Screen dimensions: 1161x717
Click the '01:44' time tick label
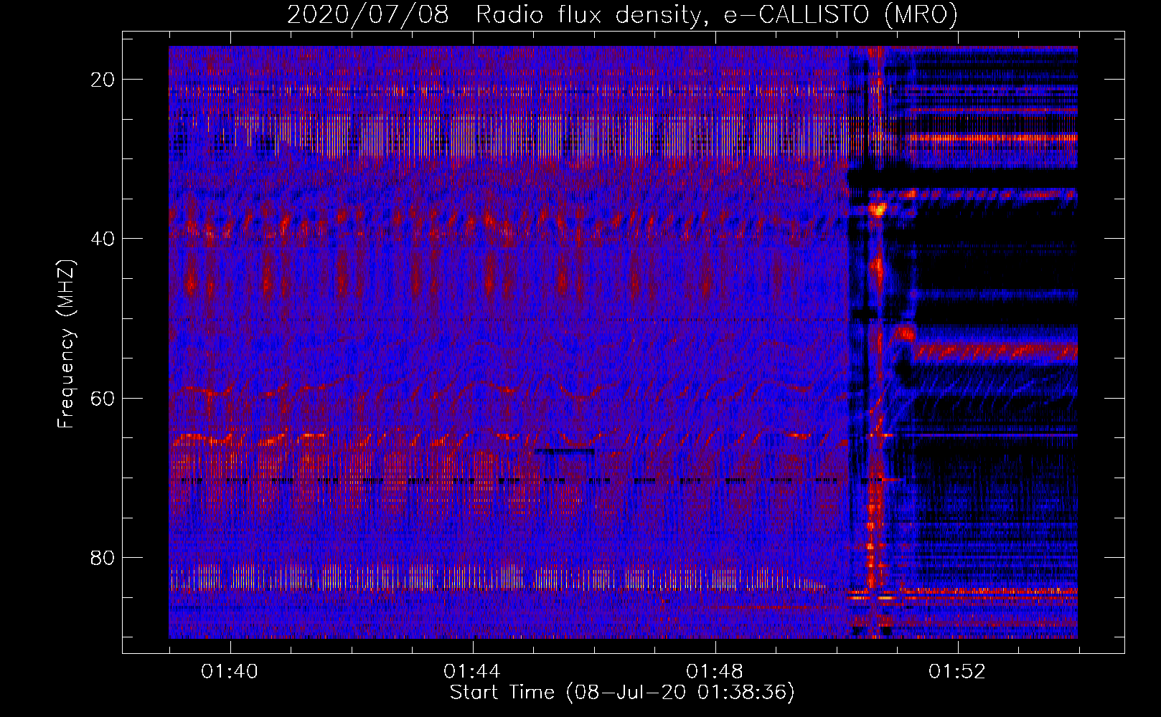coord(472,672)
